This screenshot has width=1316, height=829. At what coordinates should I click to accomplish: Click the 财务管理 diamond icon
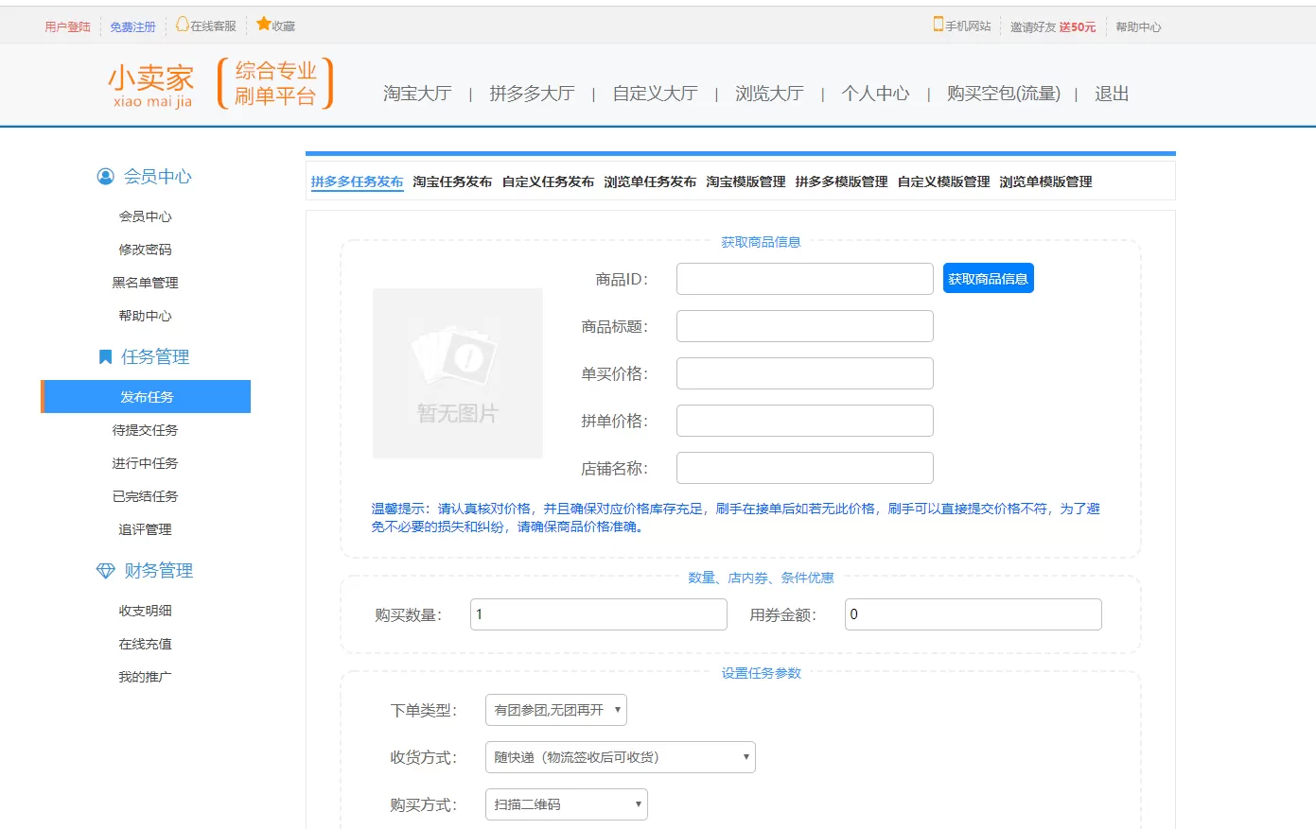tap(105, 571)
